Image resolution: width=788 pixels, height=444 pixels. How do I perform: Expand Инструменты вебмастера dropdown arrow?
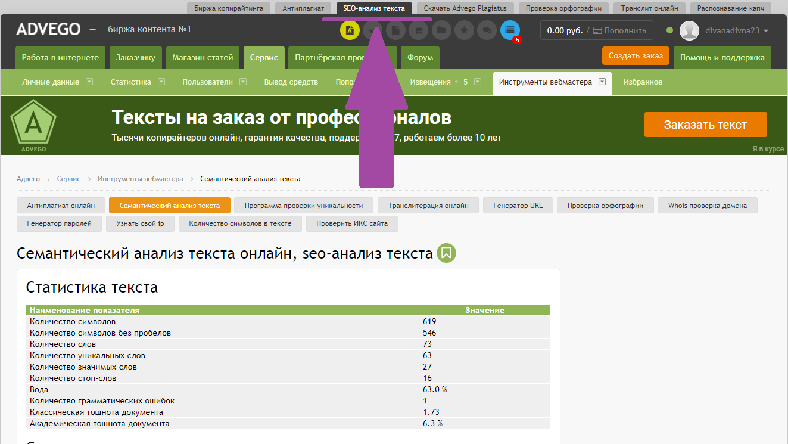tap(602, 82)
